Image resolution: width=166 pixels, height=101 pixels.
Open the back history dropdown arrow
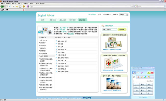[7, 7]
